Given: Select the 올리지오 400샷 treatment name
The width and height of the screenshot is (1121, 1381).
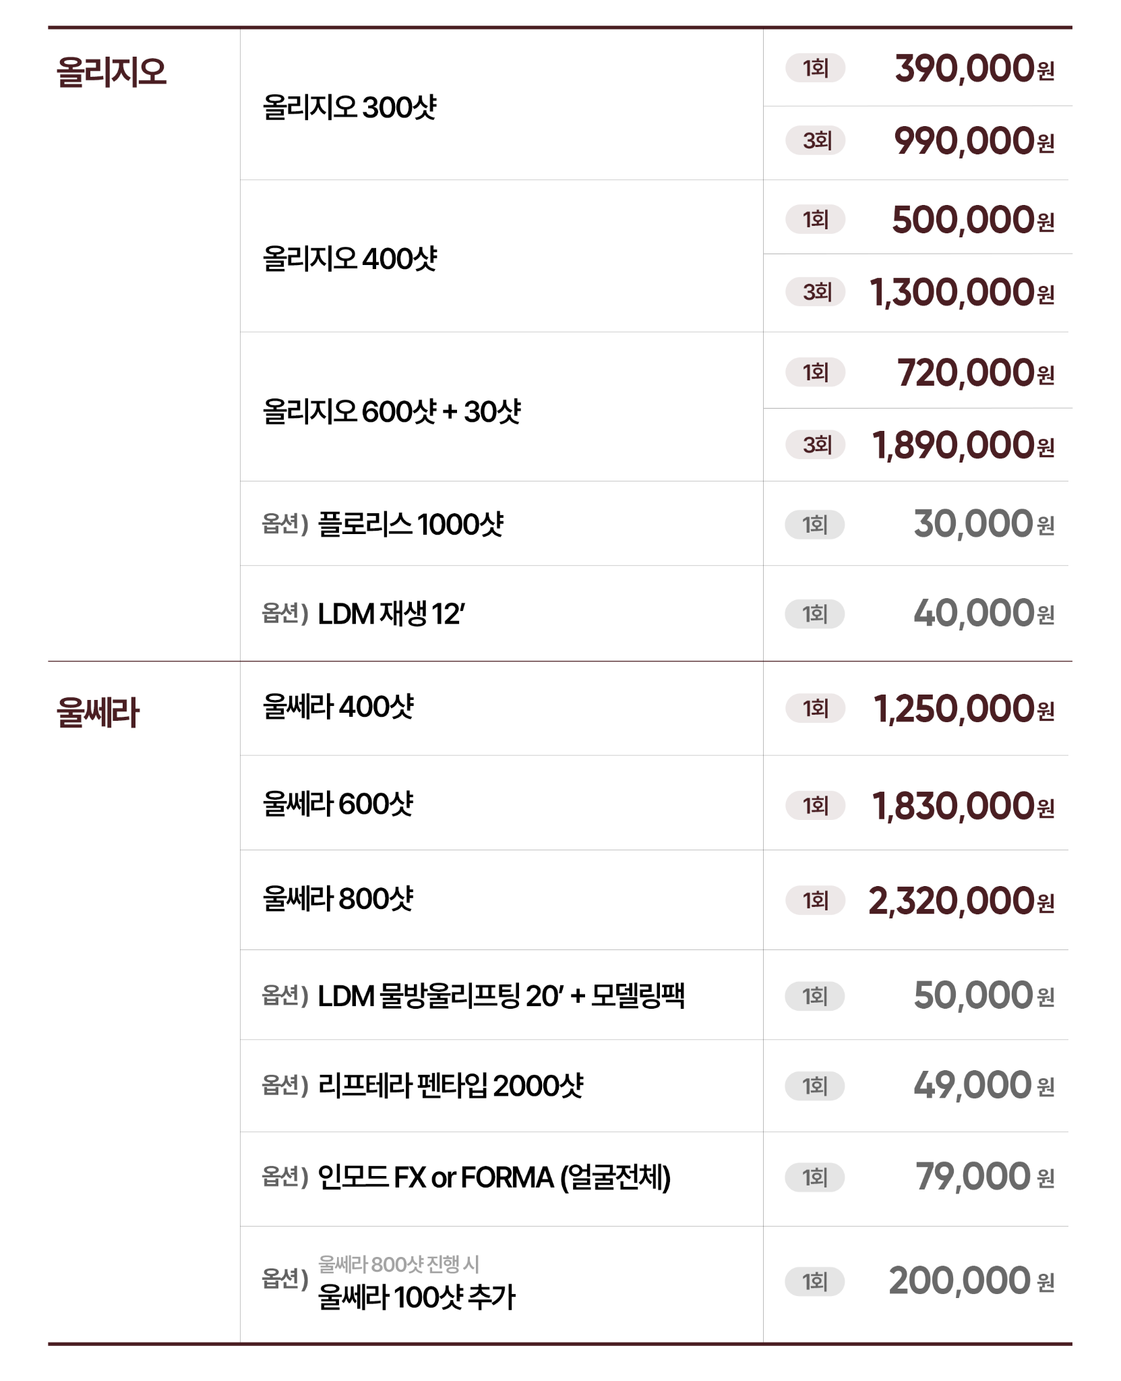Looking at the screenshot, I should tap(349, 259).
